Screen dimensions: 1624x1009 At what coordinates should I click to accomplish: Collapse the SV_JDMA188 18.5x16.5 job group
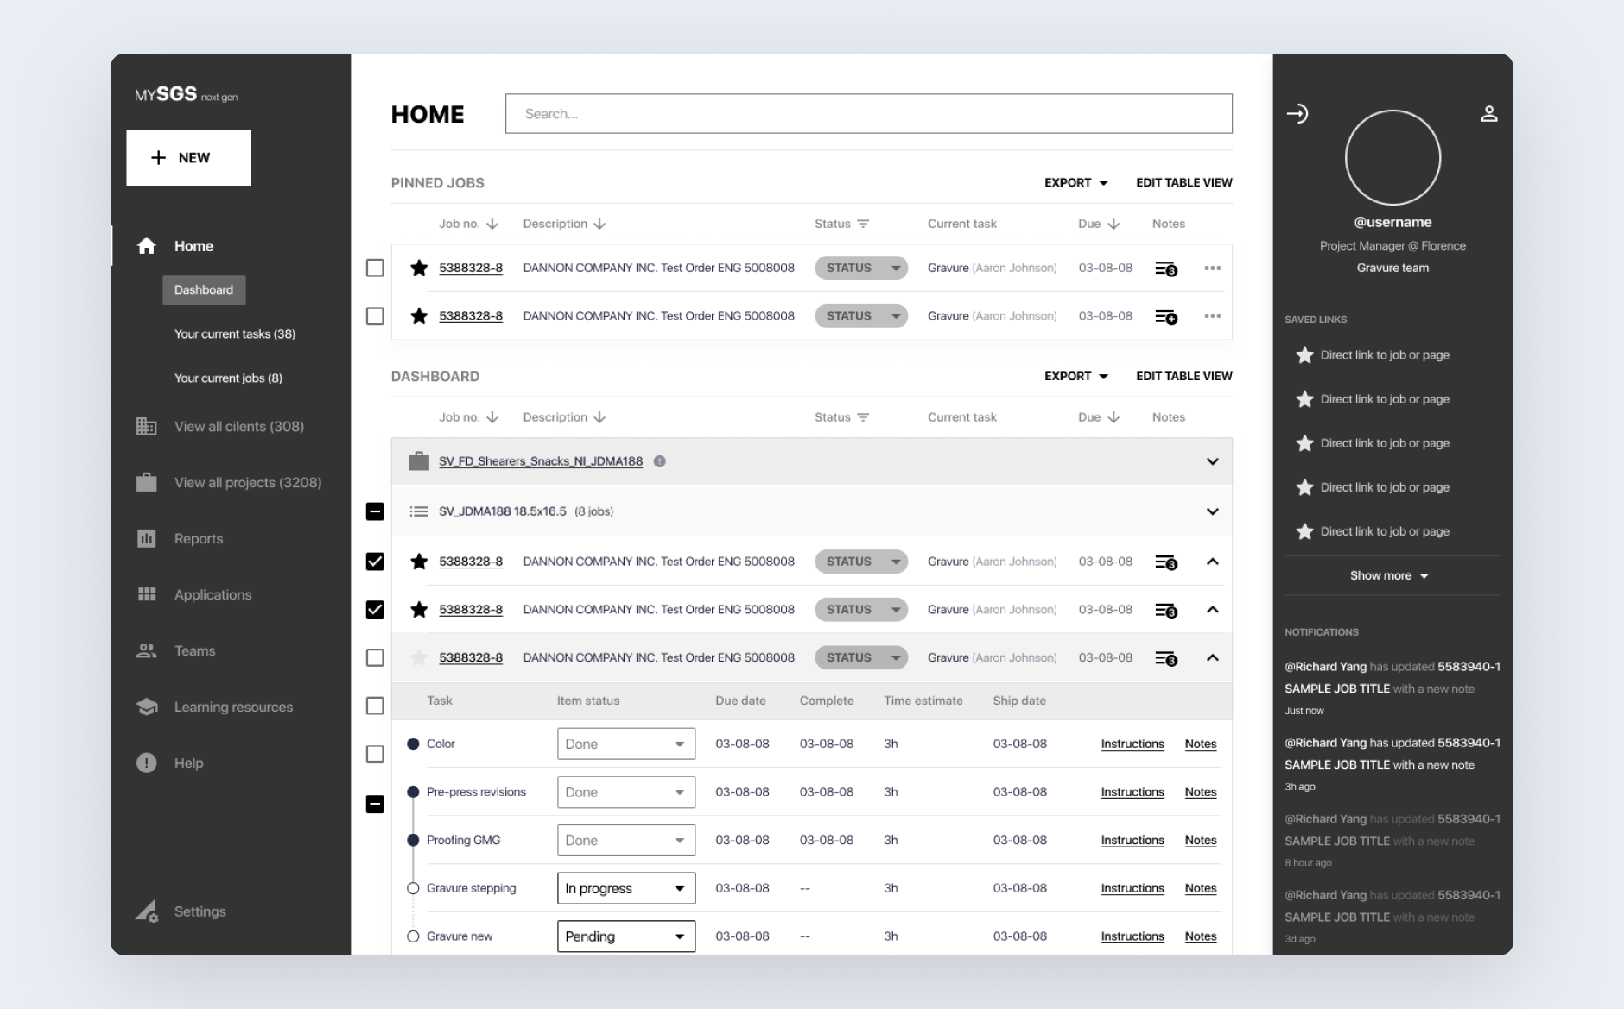1212,511
